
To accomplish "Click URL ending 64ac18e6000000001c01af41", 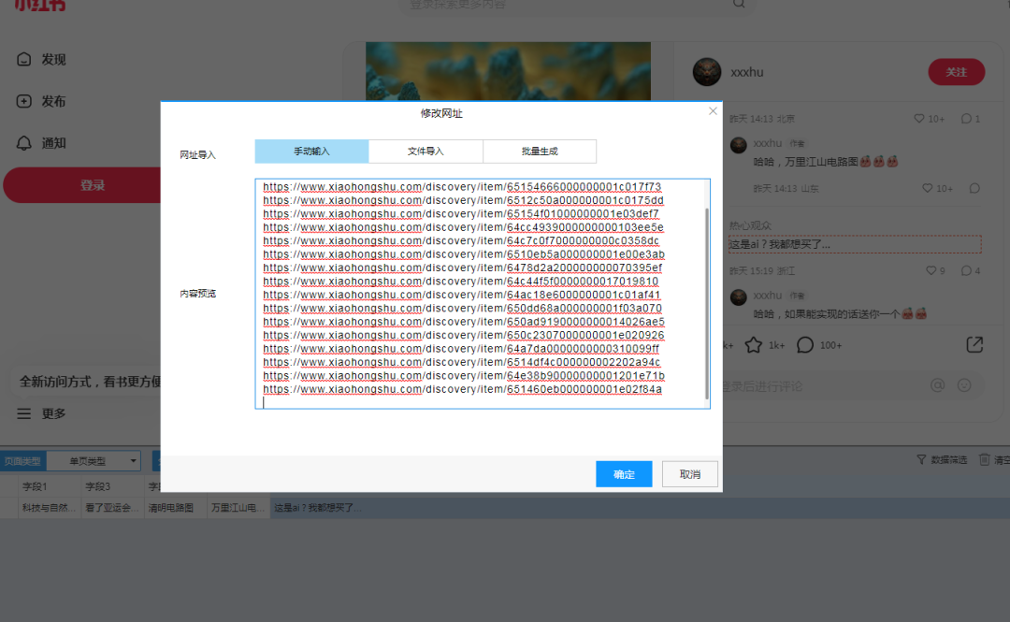I will click(x=461, y=295).
